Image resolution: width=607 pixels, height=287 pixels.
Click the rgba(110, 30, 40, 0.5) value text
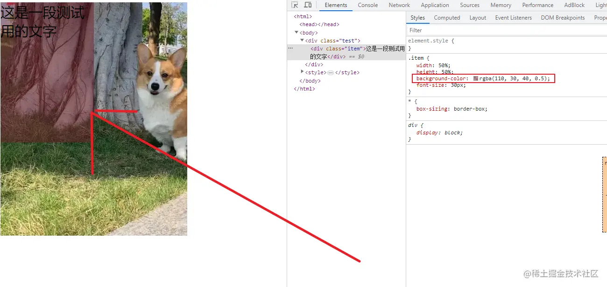(513, 79)
